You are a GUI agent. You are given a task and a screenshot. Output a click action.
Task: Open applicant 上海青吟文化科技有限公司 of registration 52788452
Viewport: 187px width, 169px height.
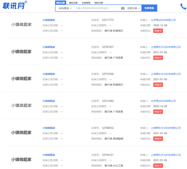pos(166,128)
